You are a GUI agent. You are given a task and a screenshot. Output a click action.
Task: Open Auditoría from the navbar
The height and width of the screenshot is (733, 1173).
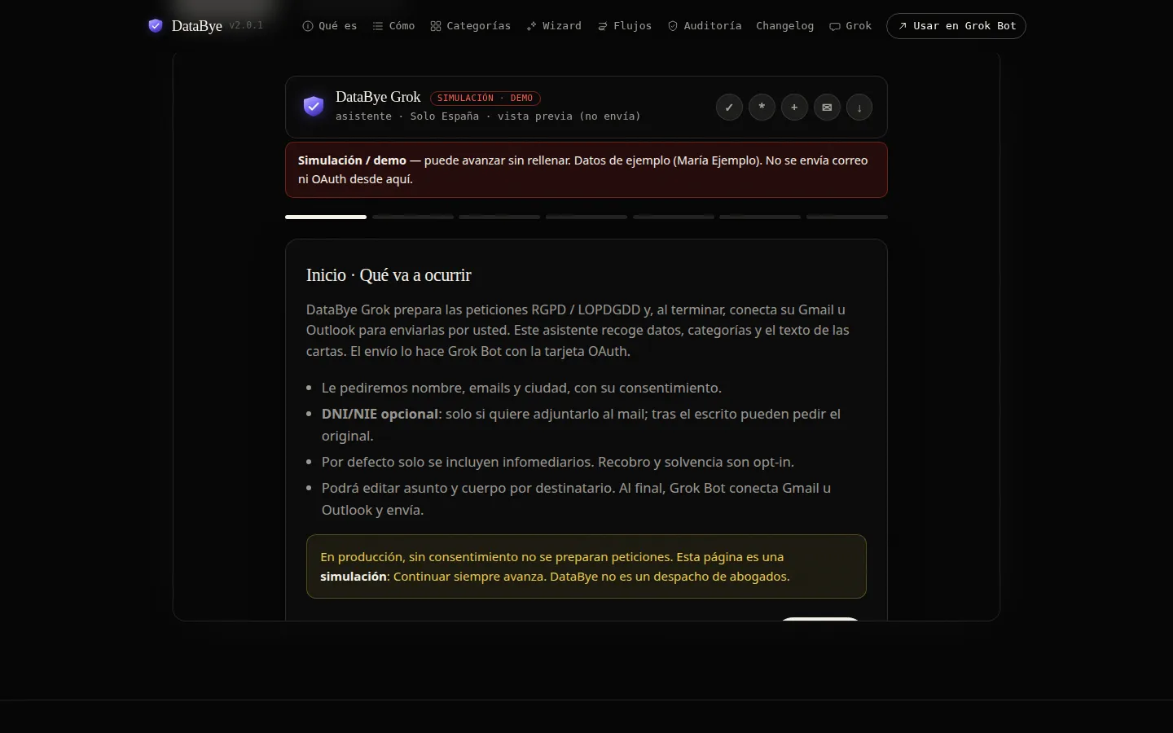pyautogui.click(x=705, y=26)
